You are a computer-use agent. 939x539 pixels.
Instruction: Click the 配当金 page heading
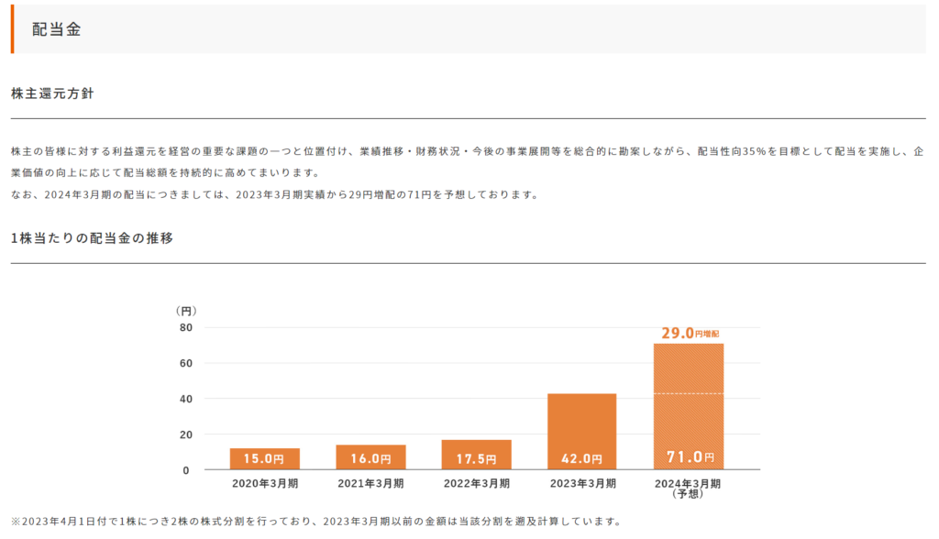coord(56,29)
